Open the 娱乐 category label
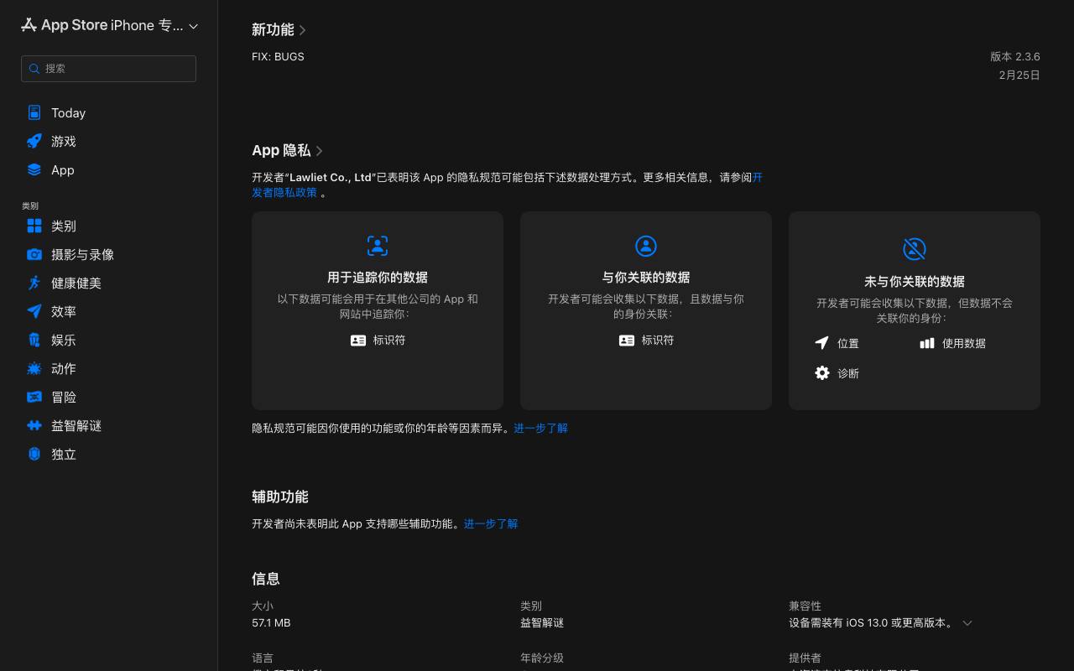The width and height of the screenshot is (1074, 671). click(64, 341)
